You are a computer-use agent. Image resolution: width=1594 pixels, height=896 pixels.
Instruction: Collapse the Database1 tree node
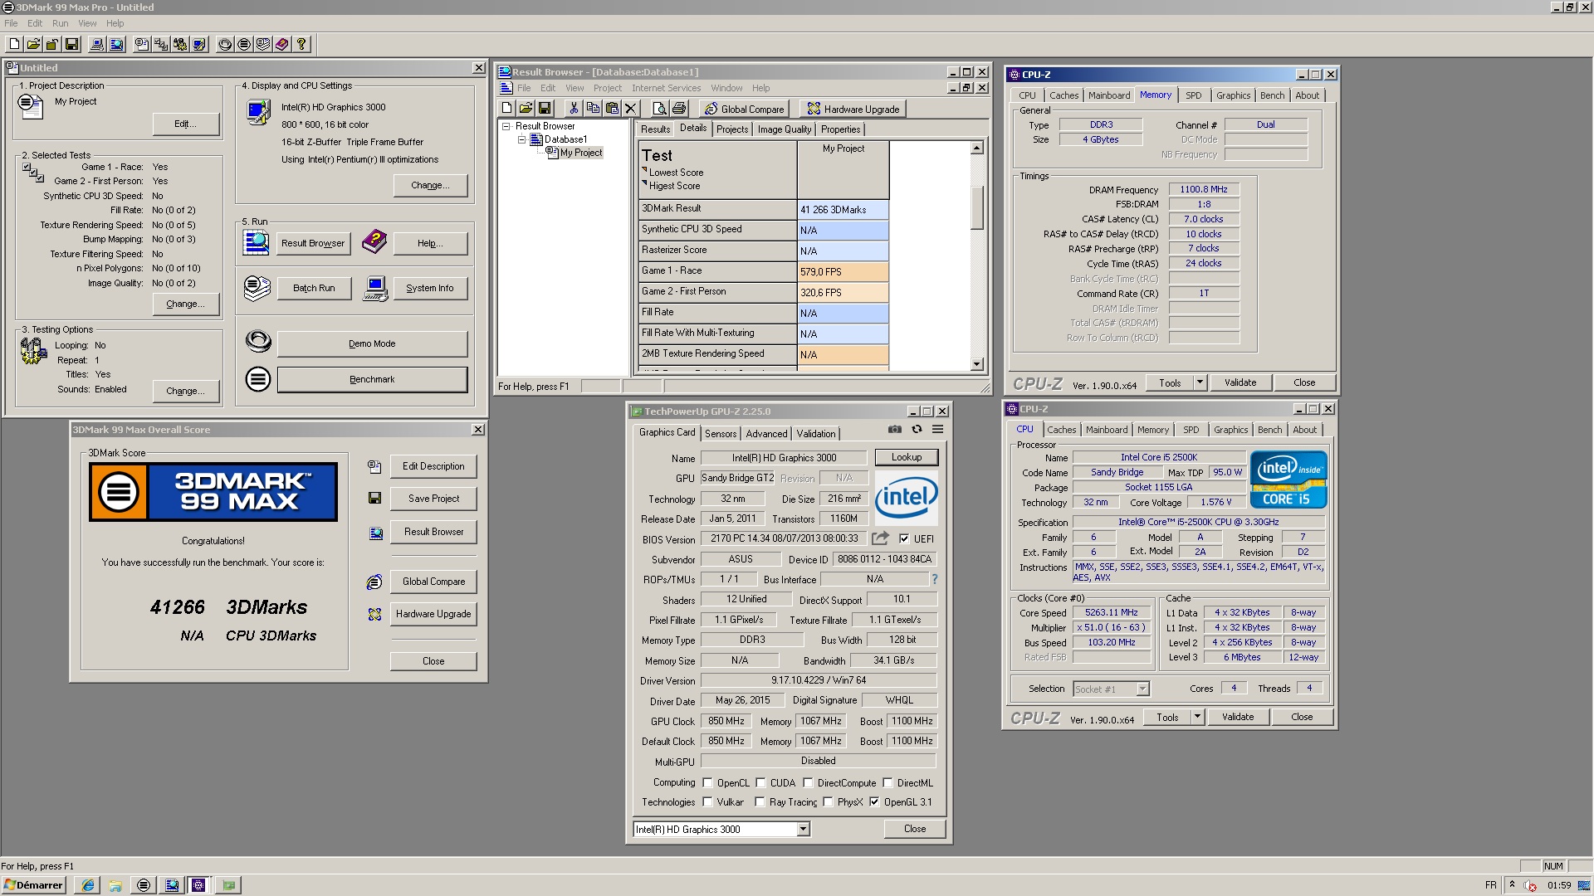click(522, 139)
